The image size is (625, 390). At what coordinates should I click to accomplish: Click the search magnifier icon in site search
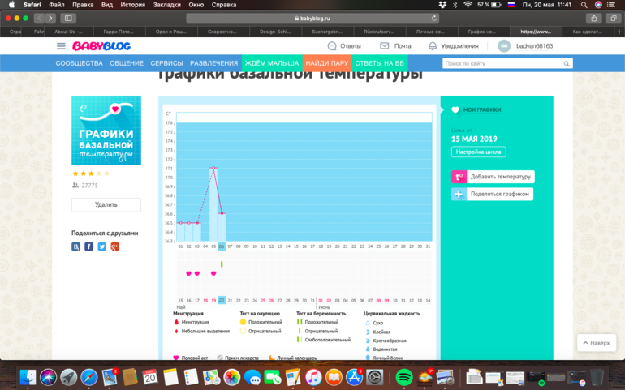pos(567,63)
